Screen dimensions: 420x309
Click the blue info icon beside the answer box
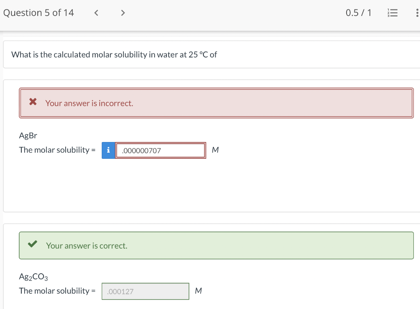tap(108, 150)
